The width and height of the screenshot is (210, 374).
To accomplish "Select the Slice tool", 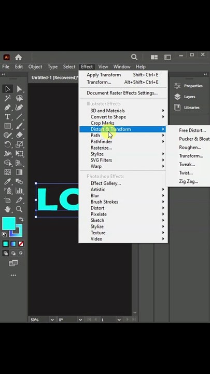I will click(19, 200).
